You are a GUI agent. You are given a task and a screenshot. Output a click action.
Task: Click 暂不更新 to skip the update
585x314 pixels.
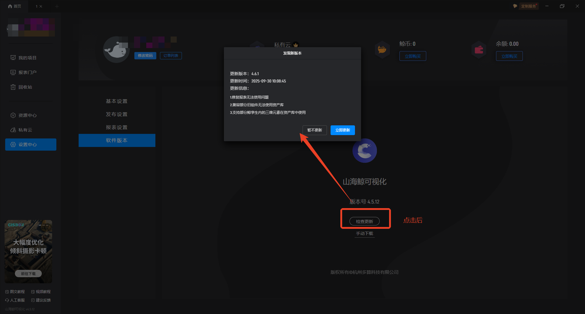tap(314, 130)
